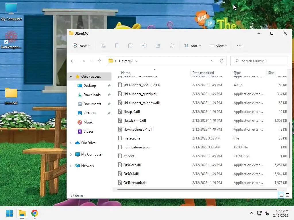The width and height of the screenshot is (294, 220).
Task: Click File Explorer in the taskbar
Action: click(x=22, y=213)
